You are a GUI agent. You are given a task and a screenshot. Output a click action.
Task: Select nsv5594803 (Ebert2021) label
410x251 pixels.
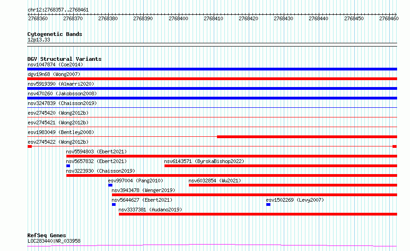click(96, 152)
